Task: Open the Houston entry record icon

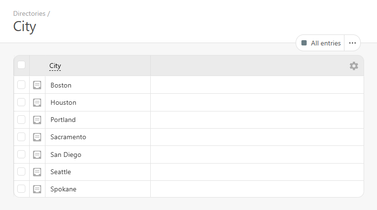Action: click(37, 102)
